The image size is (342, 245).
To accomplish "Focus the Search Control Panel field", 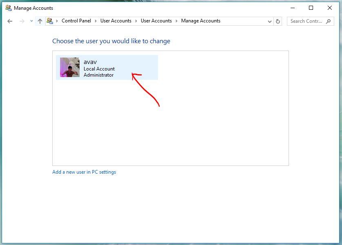I will pyautogui.click(x=307, y=21).
